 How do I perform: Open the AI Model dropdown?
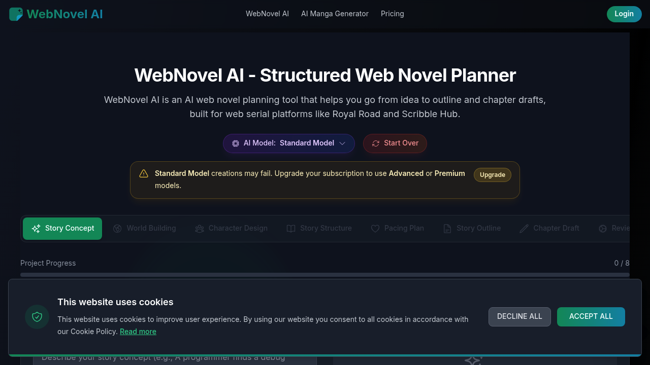(288, 143)
